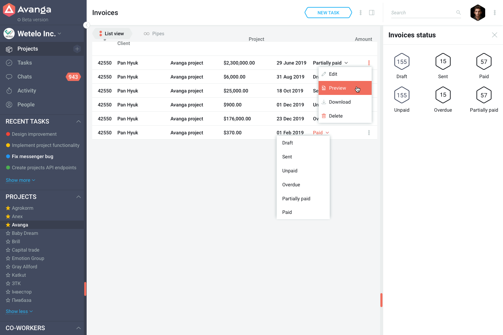503x335 pixels.
Task: Open Create projects API endpoints task
Action: point(44,167)
